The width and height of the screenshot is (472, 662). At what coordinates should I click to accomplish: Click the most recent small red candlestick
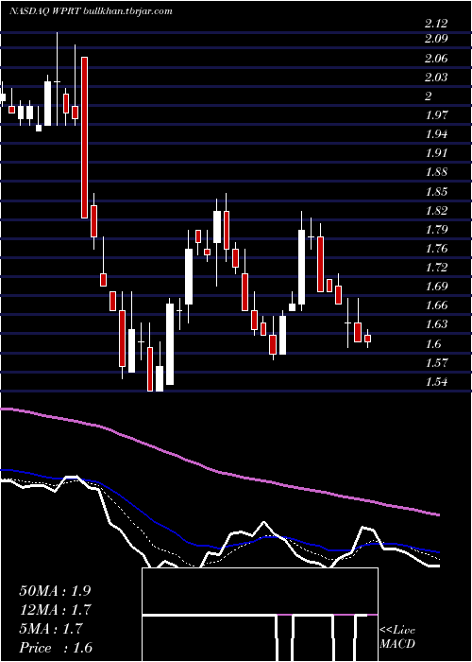(x=367, y=339)
